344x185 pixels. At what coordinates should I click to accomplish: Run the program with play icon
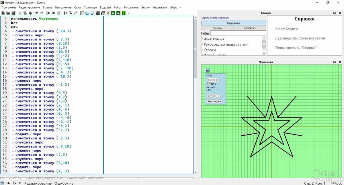48,13
